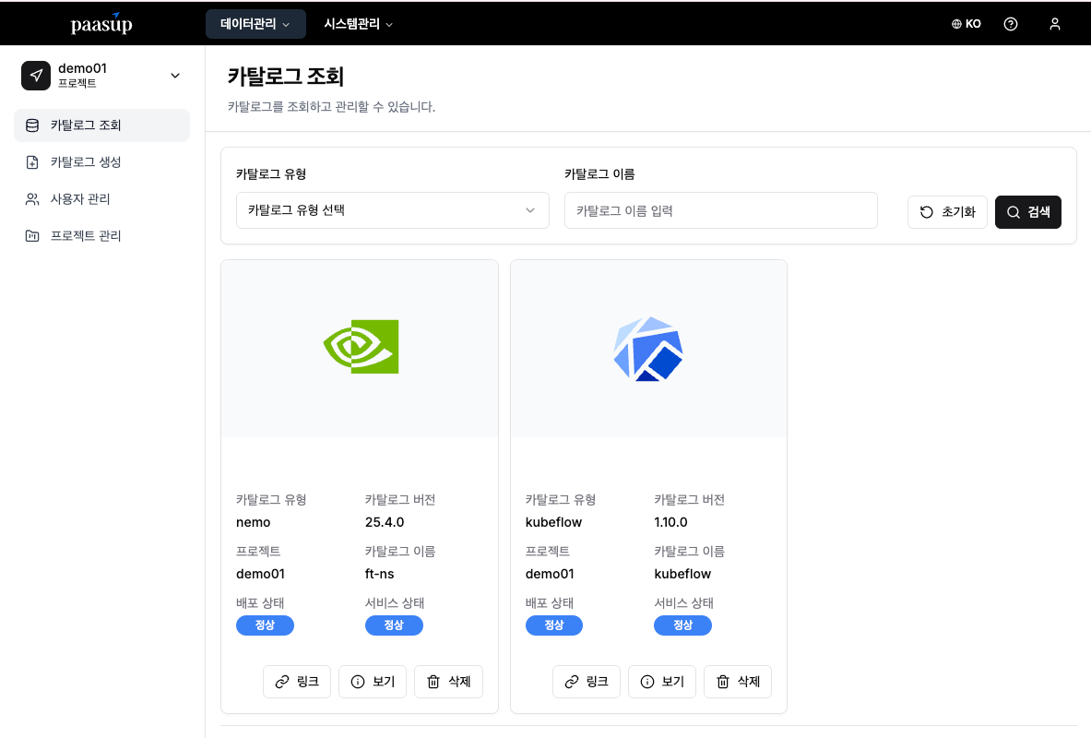Open 프로젝트 관리 in the sidebar
The width and height of the screenshot is (1091, 738).
(x=101, y=236)
